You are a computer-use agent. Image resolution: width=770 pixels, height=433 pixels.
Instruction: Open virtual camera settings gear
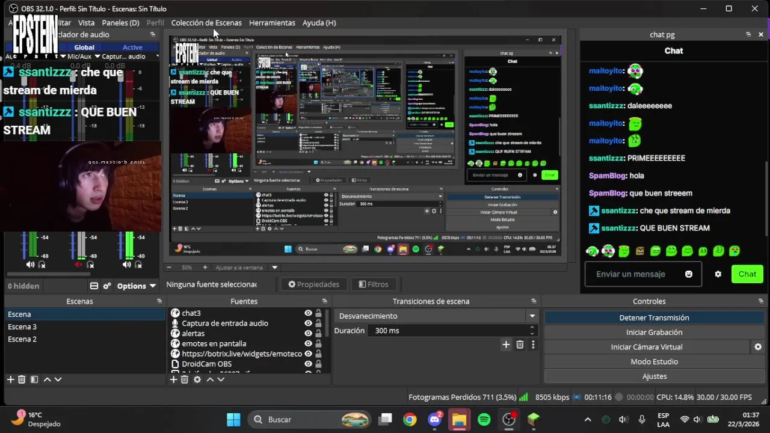(x=758, y=347)
